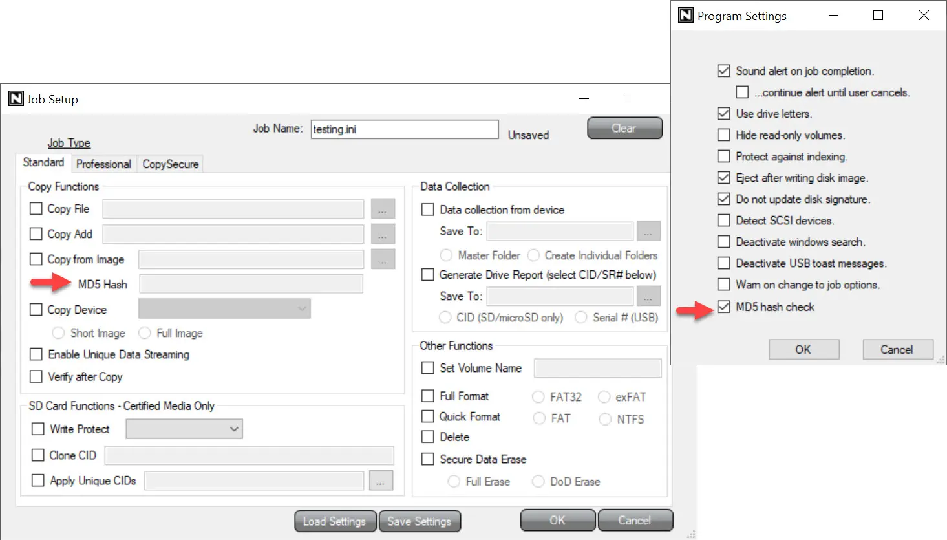This screenshot has width=947, height=540.
Task: Switch to the CopySecure tab
Action: pos(171,164)
